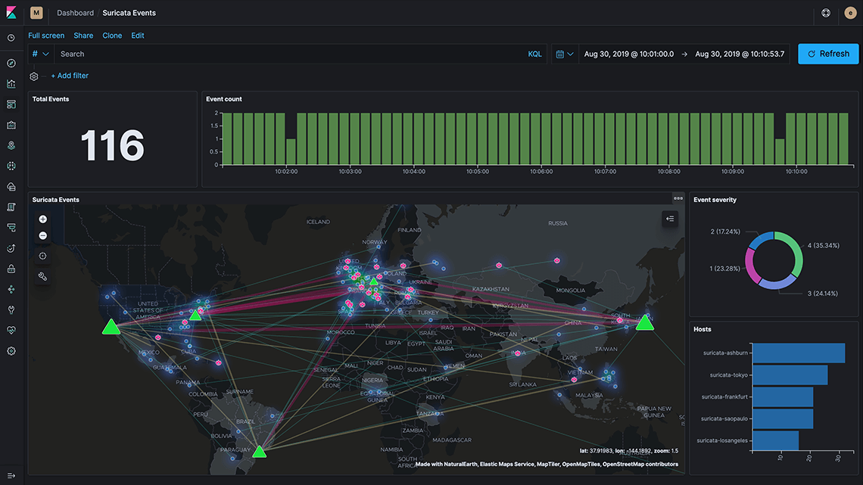Click the Kibana logo

[11, 12]
